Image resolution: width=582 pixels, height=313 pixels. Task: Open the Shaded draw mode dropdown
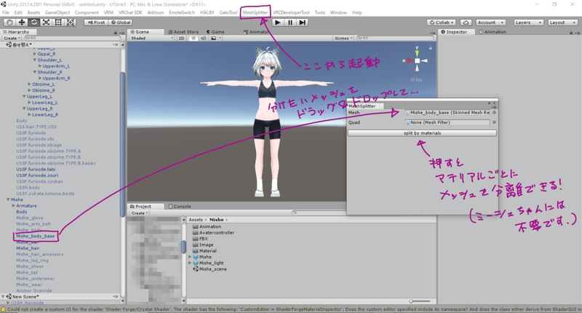click(152, 39)
